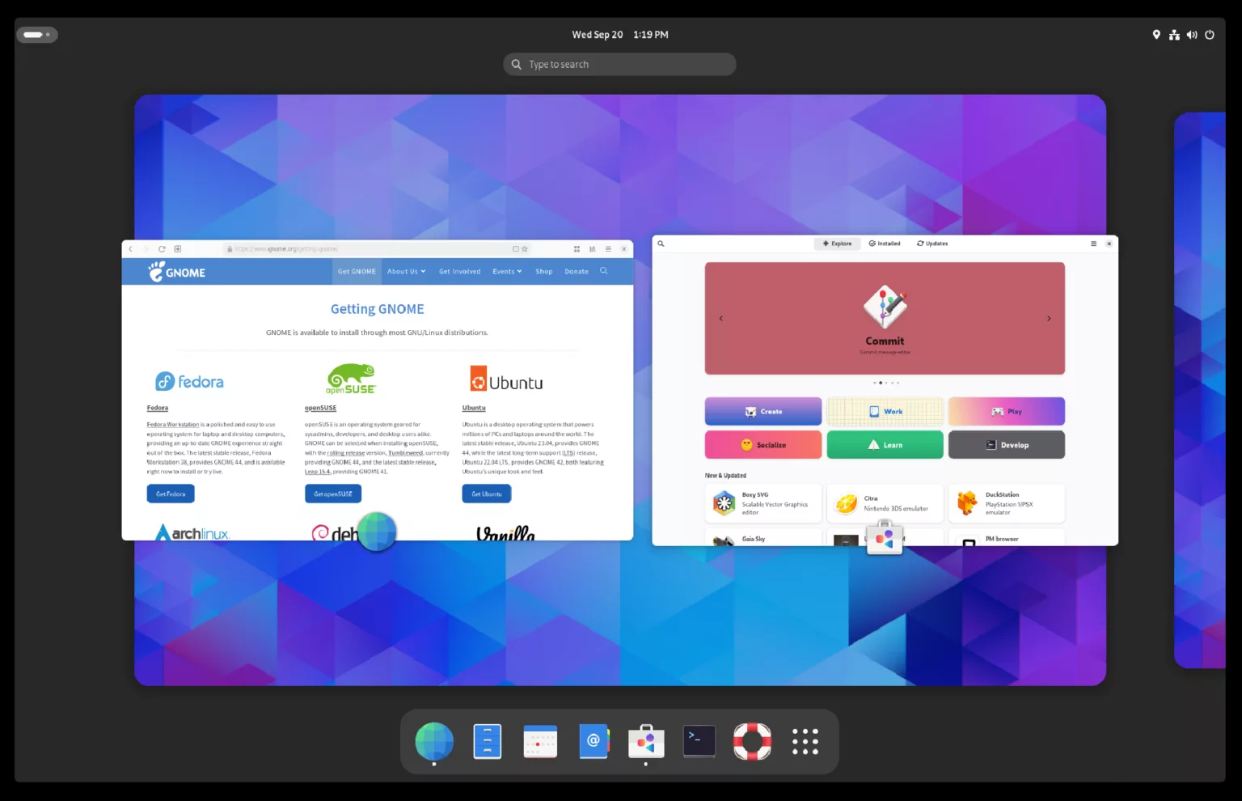Screen dimensions: 1242x801
Task: Open network status icon in top bar
Action: pyautogui.click(x=1174, y=35)
